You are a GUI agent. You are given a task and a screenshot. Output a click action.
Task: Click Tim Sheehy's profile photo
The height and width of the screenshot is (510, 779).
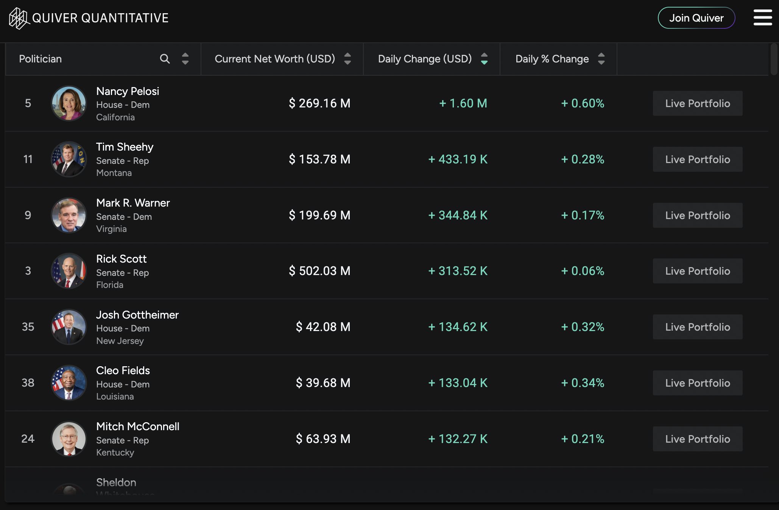pyautogui.click(x=69, y=159)
